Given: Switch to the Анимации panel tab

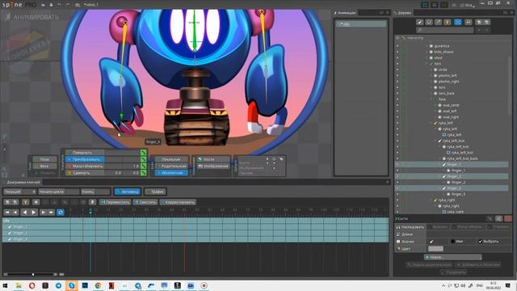Looking at the screenshot, I should pyautogui.click(x=345, y=13).
